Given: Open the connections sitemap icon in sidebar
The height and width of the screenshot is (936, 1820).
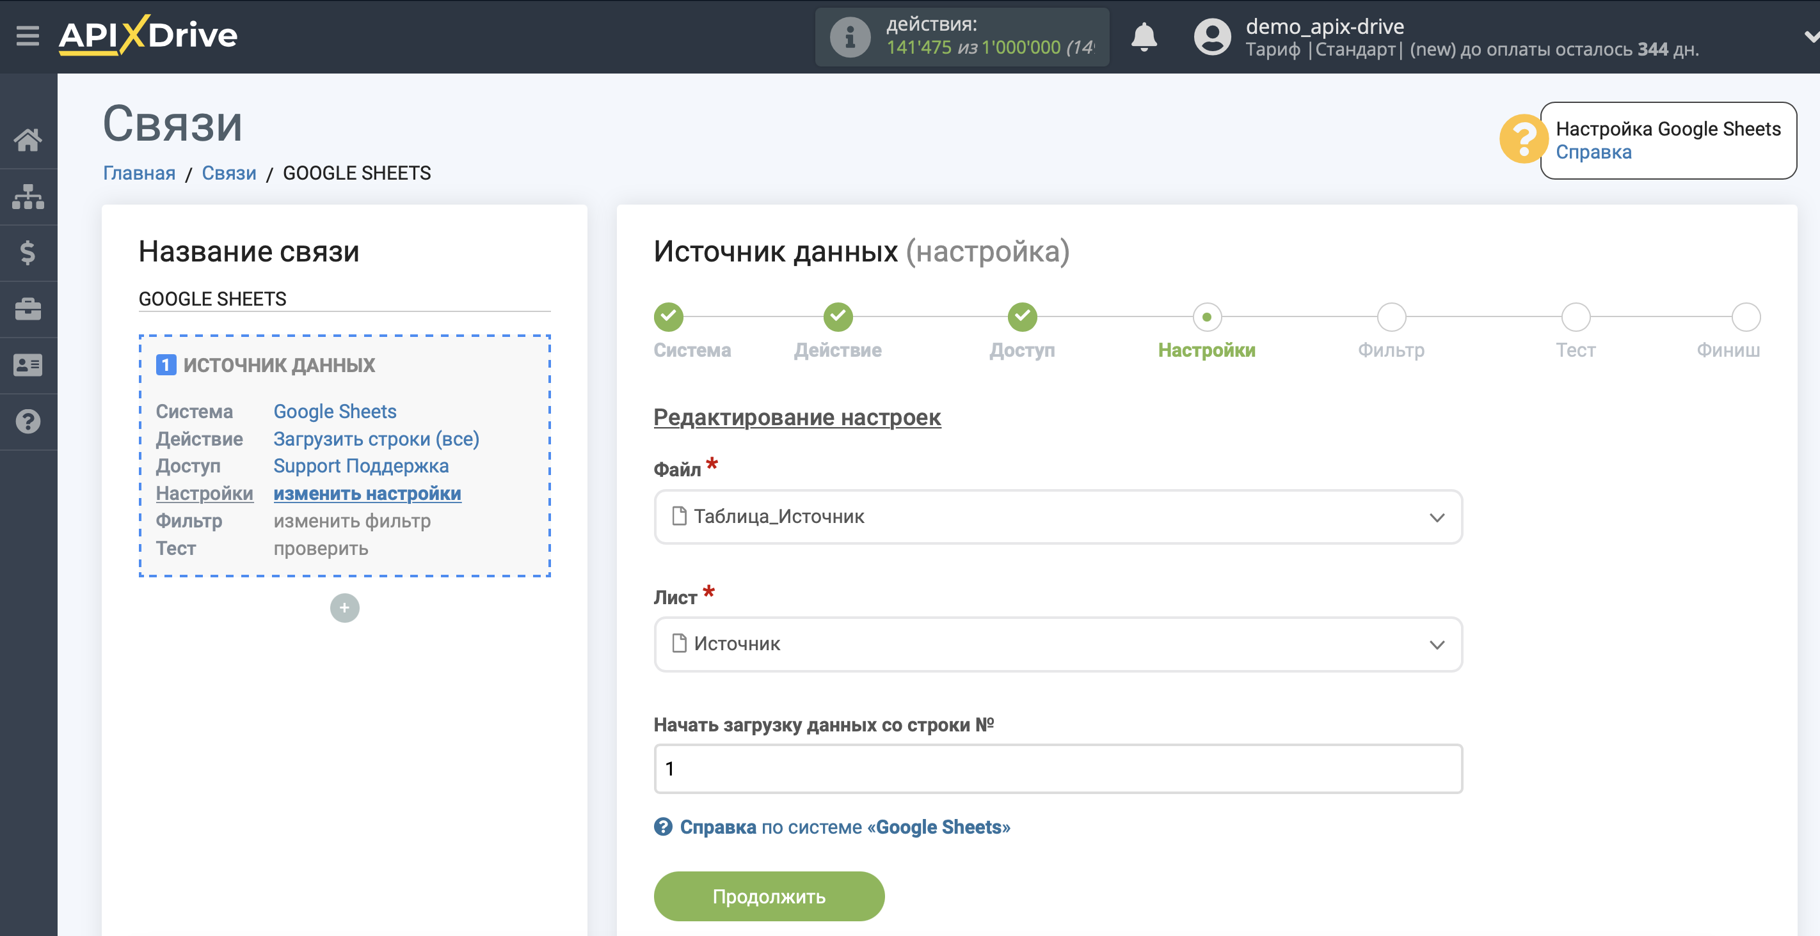Looking at the screenshot, I should point(28,196).
